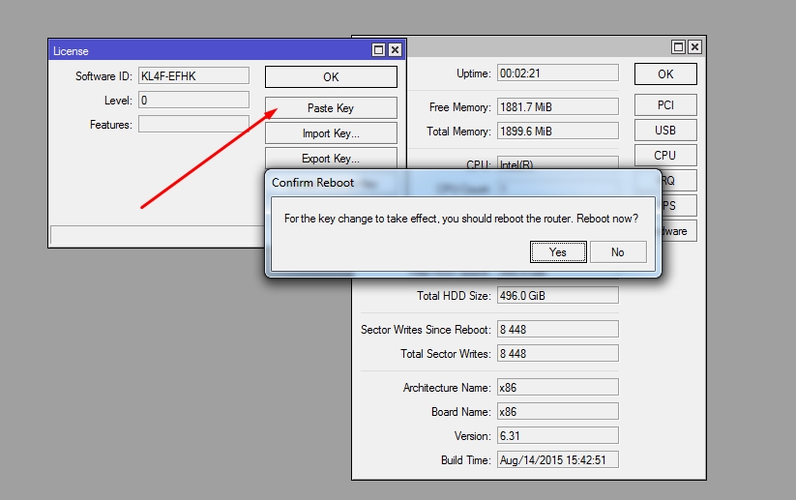This screenshot has width=796, height=500.
Task: Click Yes to confirm the reboot
Action: coord(558,252)
